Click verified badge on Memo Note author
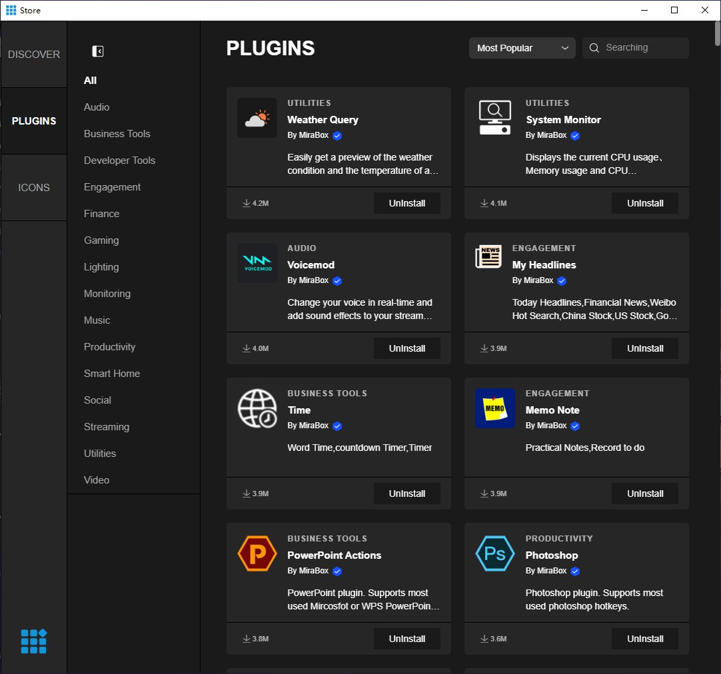 [x=575, y=426]
